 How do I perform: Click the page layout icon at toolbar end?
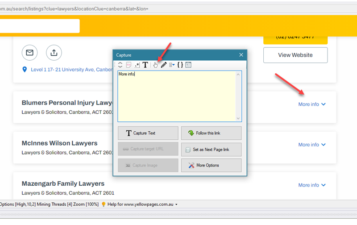pos(188,65)
